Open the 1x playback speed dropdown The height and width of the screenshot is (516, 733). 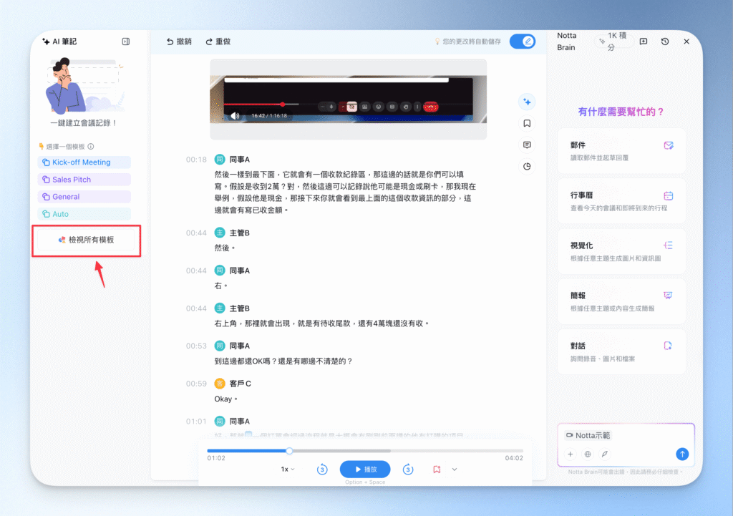[x=288, y=469]
